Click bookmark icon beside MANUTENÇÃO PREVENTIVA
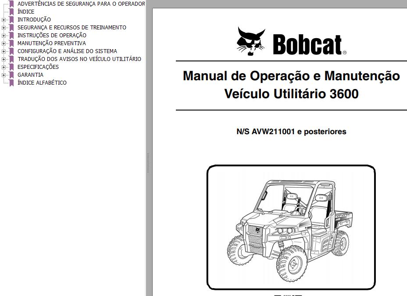 click(11, 43)
